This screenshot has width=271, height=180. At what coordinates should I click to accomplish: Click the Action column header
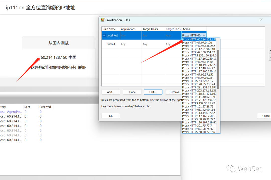(194, 29)
